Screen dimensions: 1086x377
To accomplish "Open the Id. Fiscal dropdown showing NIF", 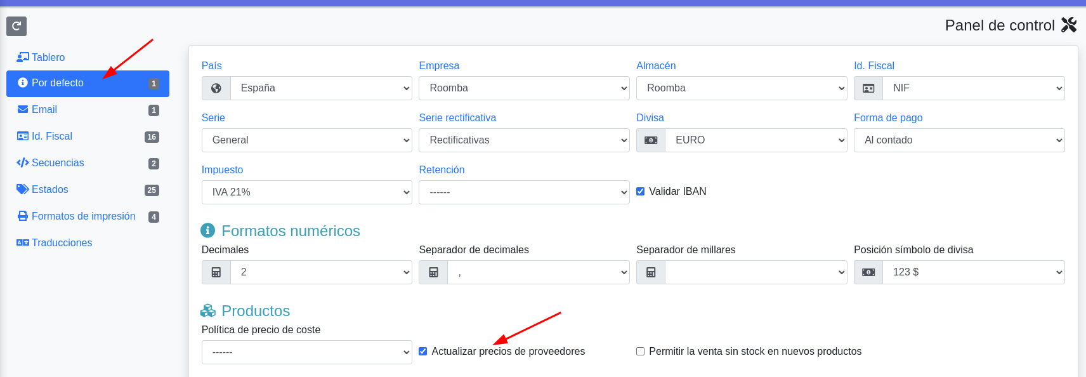I will click(974, 88).
